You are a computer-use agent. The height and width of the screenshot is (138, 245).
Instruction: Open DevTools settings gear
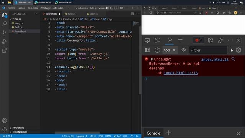tap(210, 40)
